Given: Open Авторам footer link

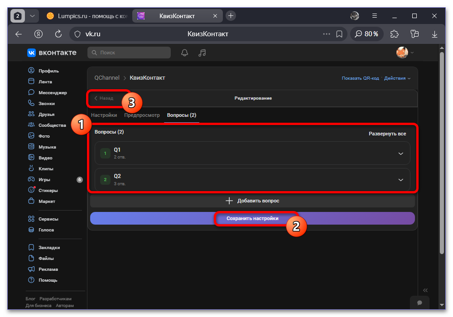Looking at the screenshot, I should (x=65, y=305).
